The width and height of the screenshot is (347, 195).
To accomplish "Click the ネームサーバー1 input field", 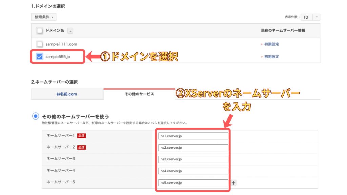I will (x=193, y=136).
